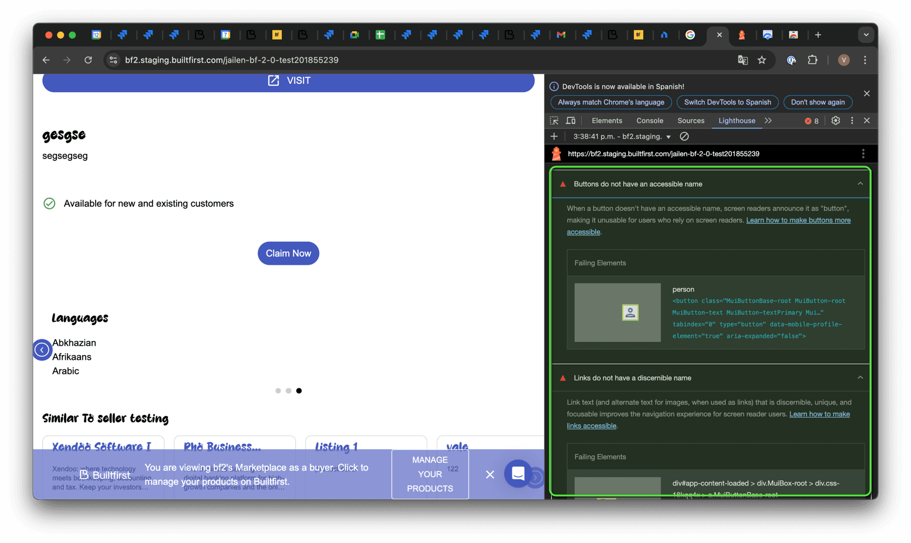Toggle the device toolbar icon
Viewport: 911px width, 543px height.
pyautogui.click(x=571, y=120)
